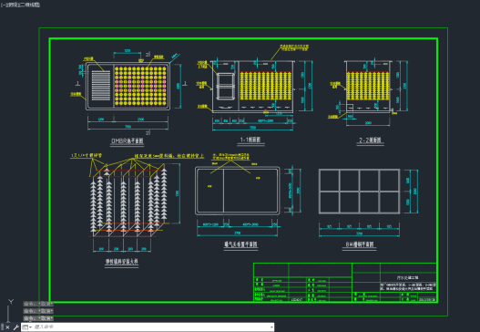The width and height of the screenshot is (480, 332).
Task: Select the top command history line
Action: coord(38,304)
